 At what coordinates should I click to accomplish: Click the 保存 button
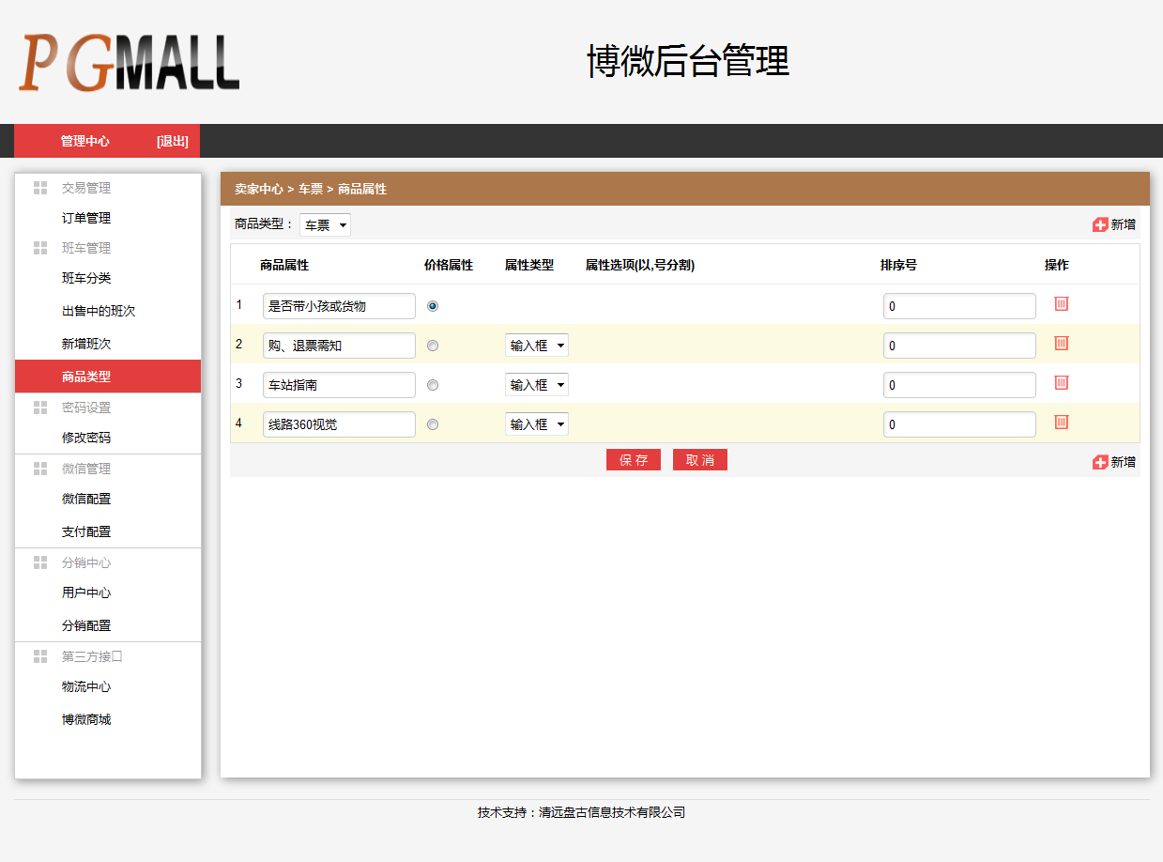click(x=634, y=459)
